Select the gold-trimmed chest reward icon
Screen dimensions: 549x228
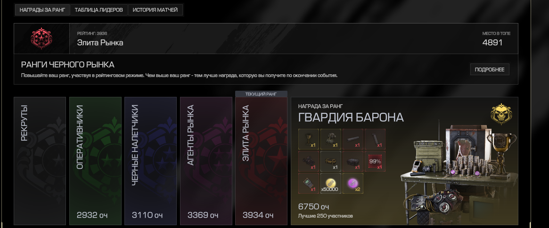click(x=330, y=161)
